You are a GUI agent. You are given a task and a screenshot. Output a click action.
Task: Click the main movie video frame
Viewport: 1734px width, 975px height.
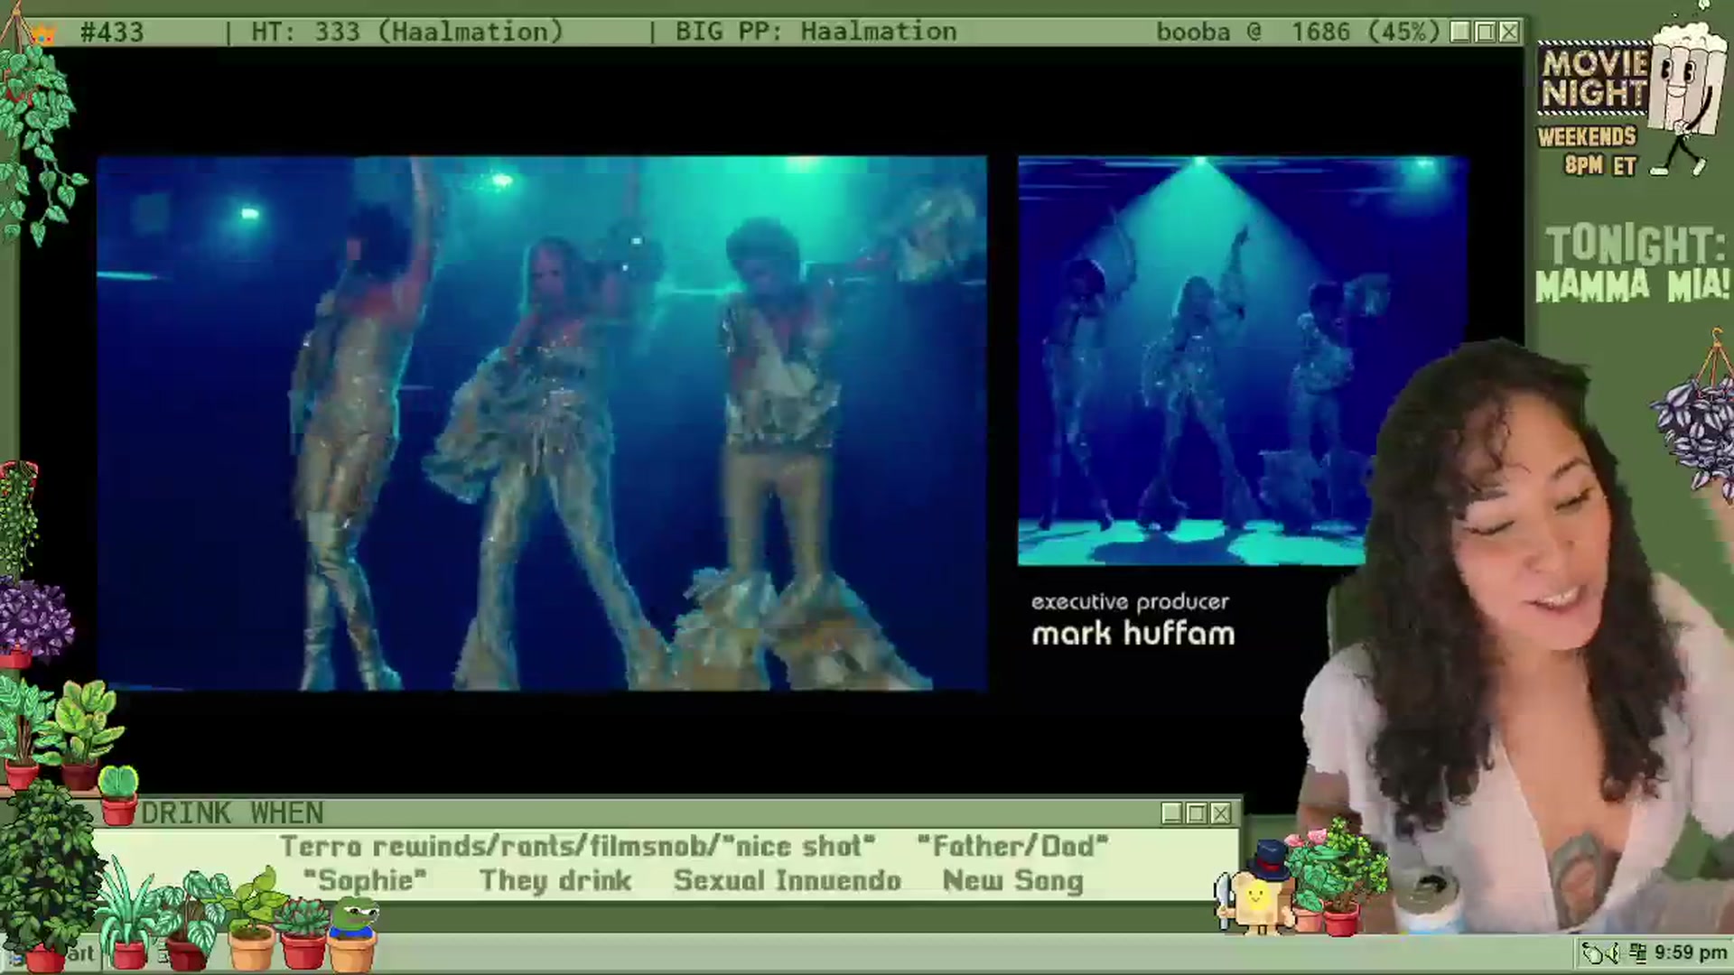tap(542, 423)
